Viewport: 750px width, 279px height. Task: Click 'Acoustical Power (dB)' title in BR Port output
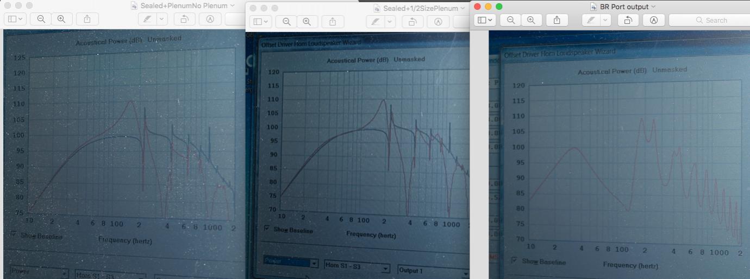[x=613, y=72]
